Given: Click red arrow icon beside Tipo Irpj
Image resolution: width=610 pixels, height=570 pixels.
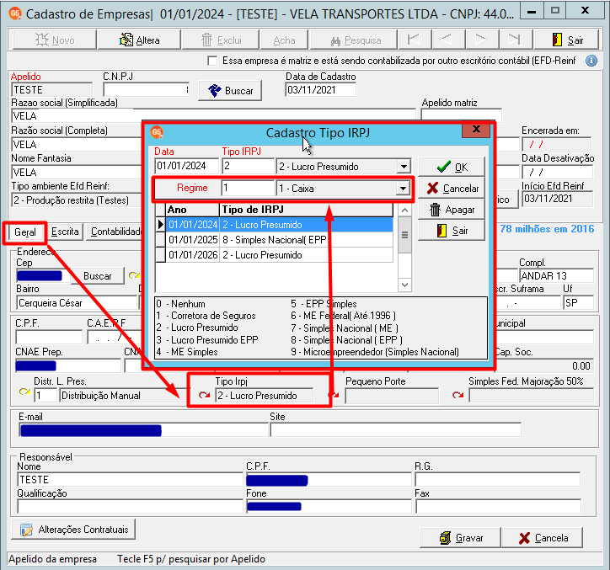Looking at the screenshot, I should tap(204, 396).
